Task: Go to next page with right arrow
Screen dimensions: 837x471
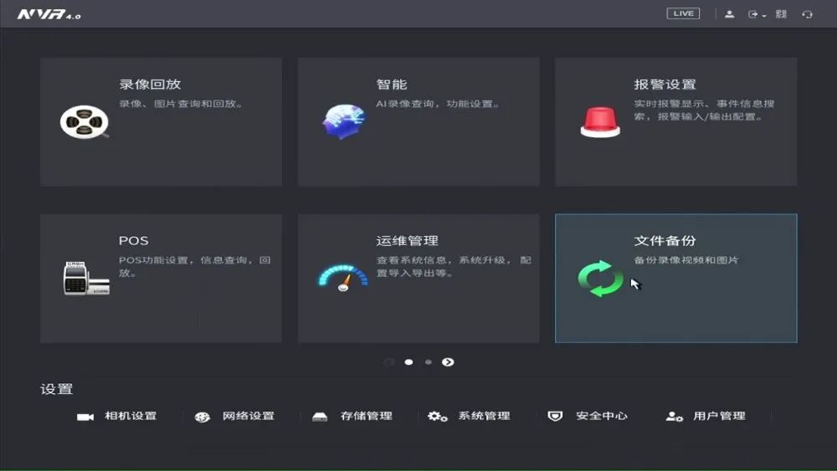Action: pyautogui.click(x=448, y=362)
